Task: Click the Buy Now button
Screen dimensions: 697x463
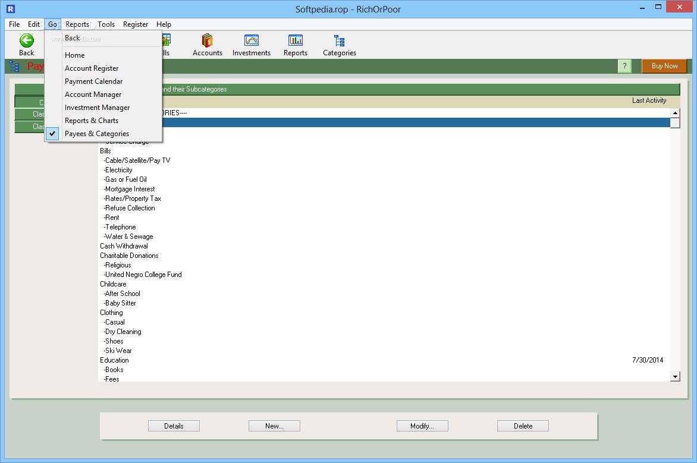Action: 664,66
